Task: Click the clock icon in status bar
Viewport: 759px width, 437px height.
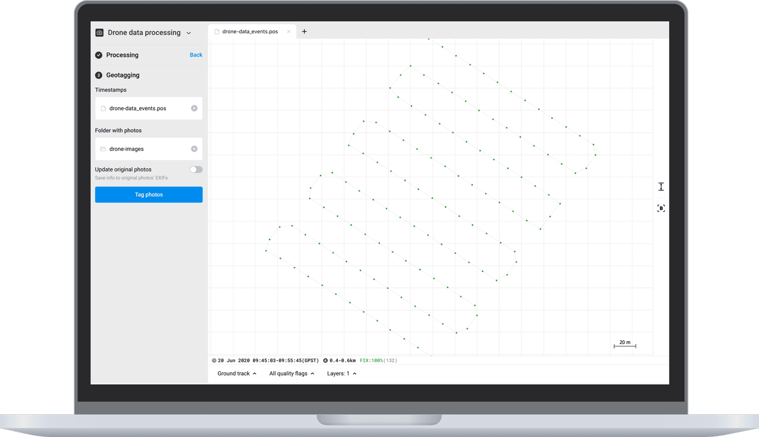Action: pos(214,361)
